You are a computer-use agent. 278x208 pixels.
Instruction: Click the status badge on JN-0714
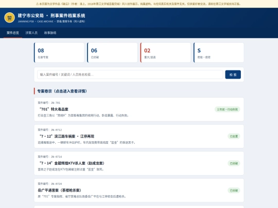pyautogui.click(x=234, y=163)
